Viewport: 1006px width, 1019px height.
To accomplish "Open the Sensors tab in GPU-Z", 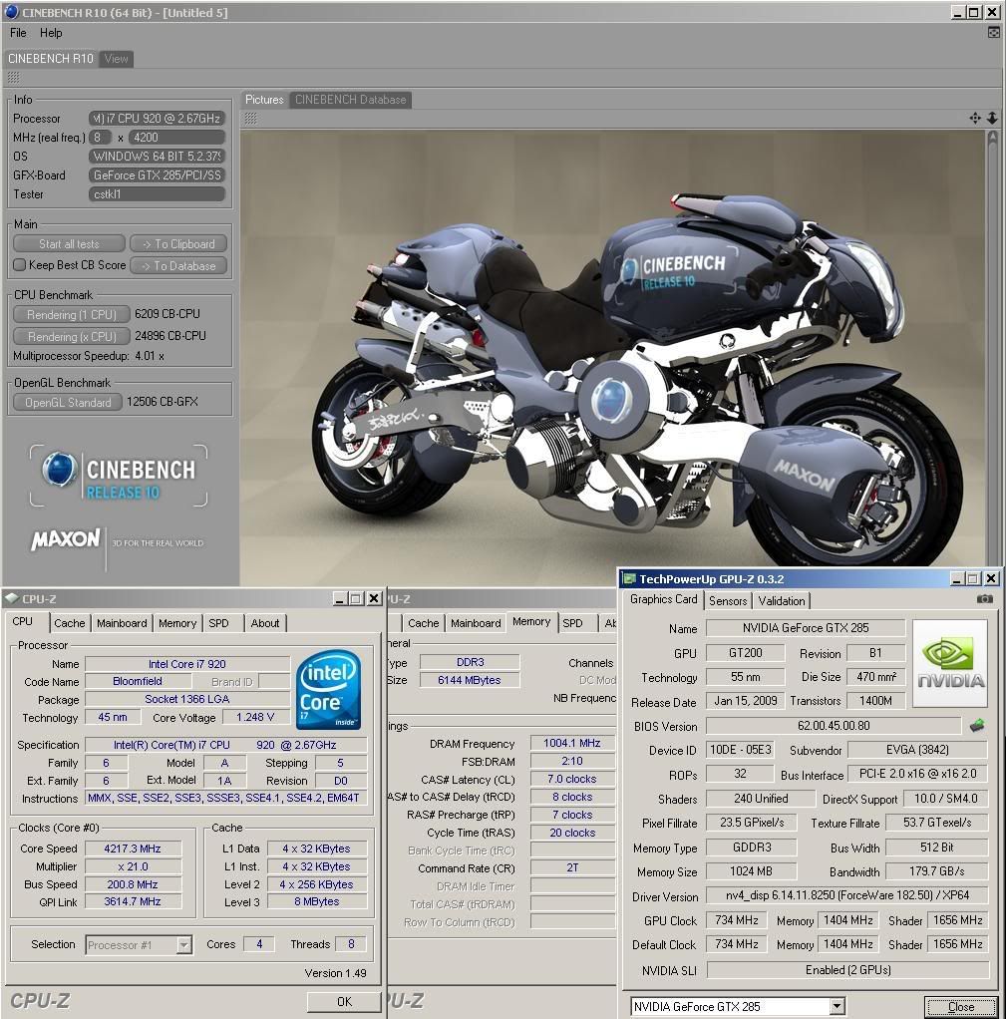I will (728, 600).
